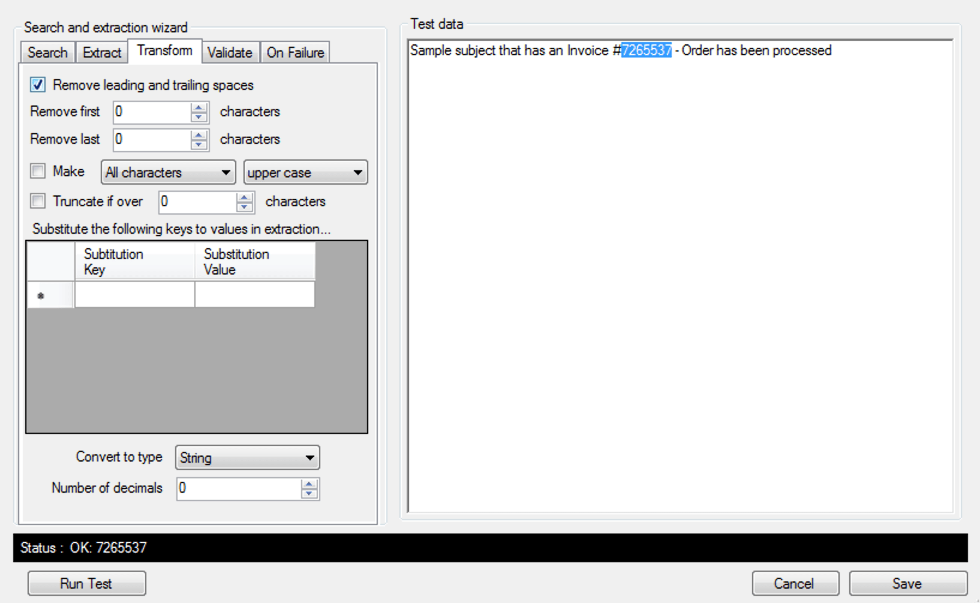Save the extraction wizard settings
This screenshot has width=980, height=603.
pyautogui.click(x=907, y=583)
